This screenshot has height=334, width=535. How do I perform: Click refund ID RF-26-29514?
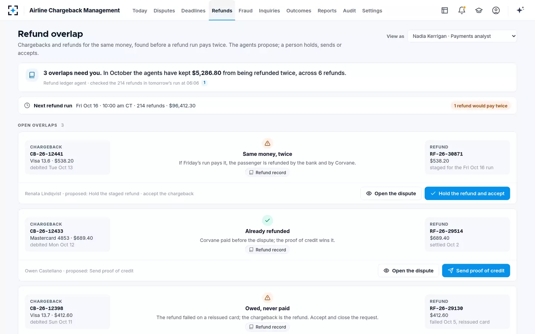446,231
